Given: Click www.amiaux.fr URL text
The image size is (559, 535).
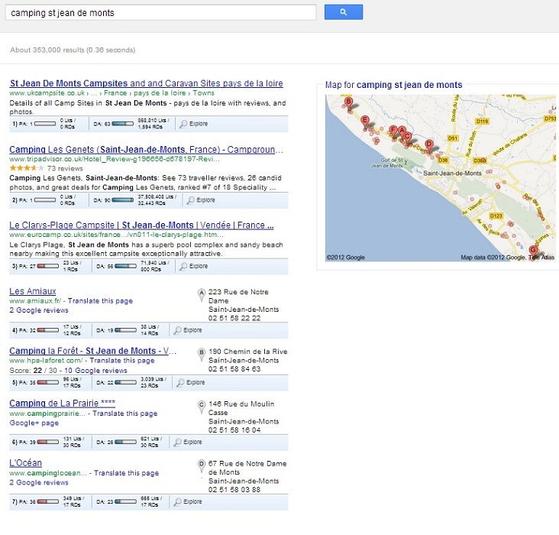Looking at the screenshot, I should coord(35,301).
